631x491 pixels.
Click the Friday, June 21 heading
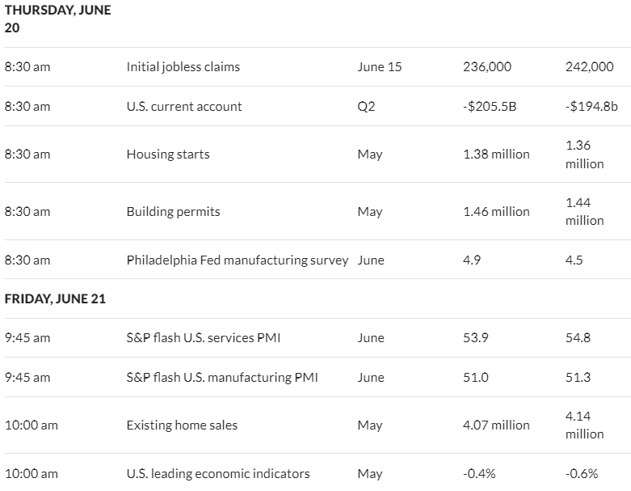click(55, 298)
